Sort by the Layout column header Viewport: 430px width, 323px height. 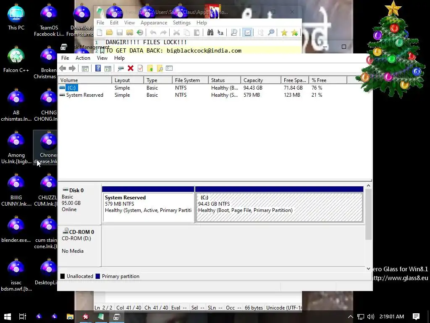pyautogui.click(x=128, y=80)
